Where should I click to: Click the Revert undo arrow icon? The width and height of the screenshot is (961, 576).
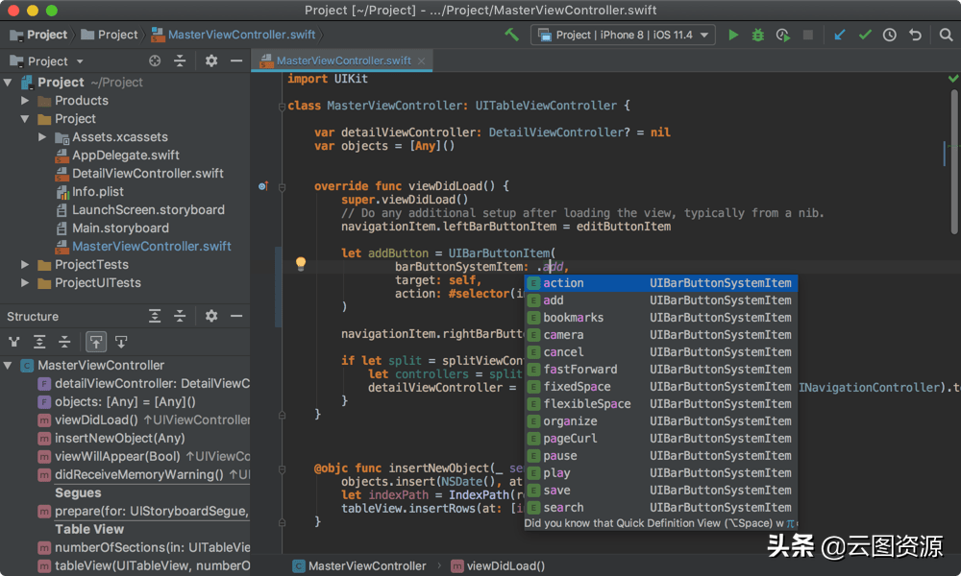pyautogui.click(x=915, y=35)
